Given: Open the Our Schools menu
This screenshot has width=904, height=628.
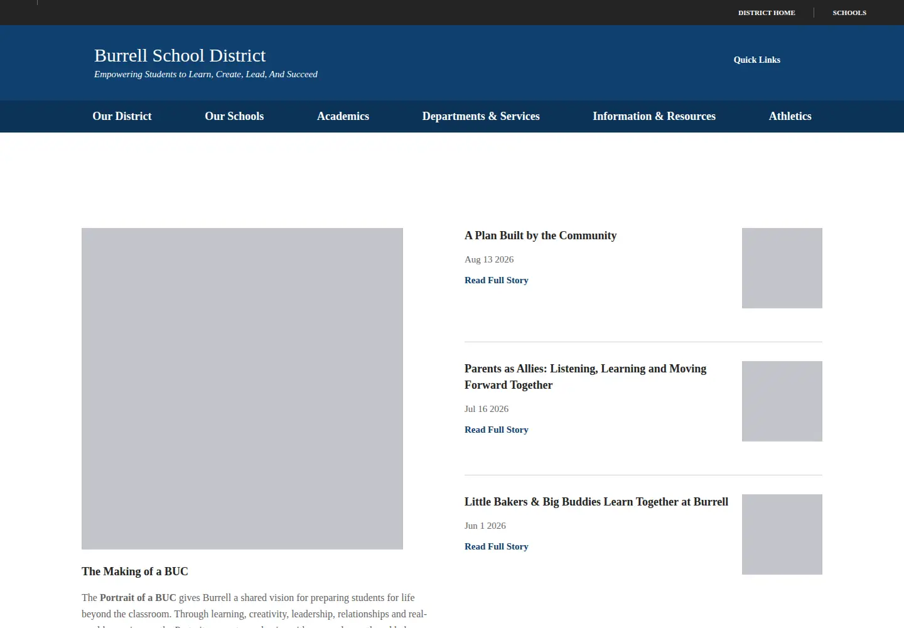Looking at the screenshot, I should [234, 116].
